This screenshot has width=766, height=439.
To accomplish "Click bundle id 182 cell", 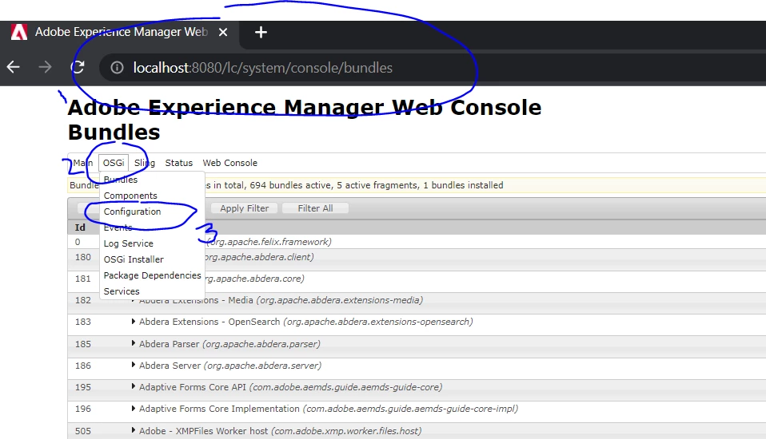I will [x=83, y=300].
